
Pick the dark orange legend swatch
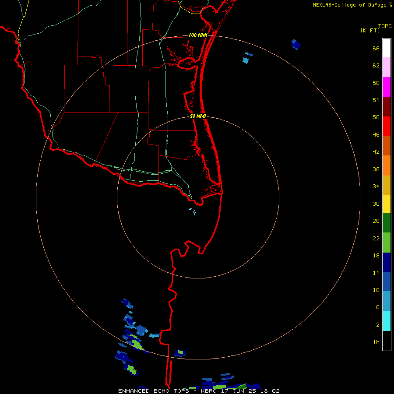pos(387,145)
